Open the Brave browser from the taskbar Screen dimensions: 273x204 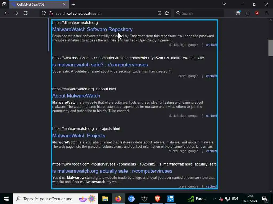click(157, 199)
